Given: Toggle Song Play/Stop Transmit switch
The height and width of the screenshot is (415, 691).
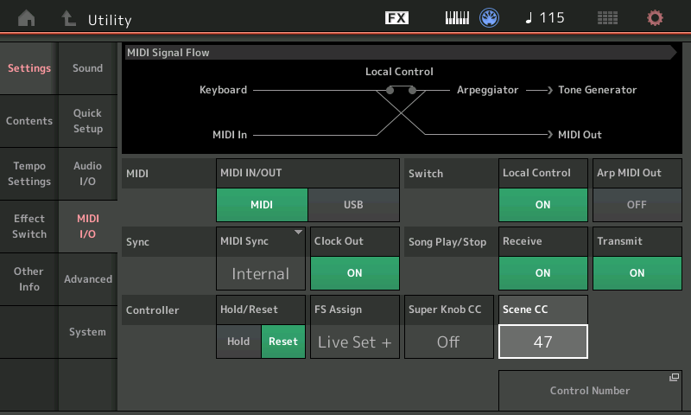Looking at the screenshot, I should (x=637, y=272).
